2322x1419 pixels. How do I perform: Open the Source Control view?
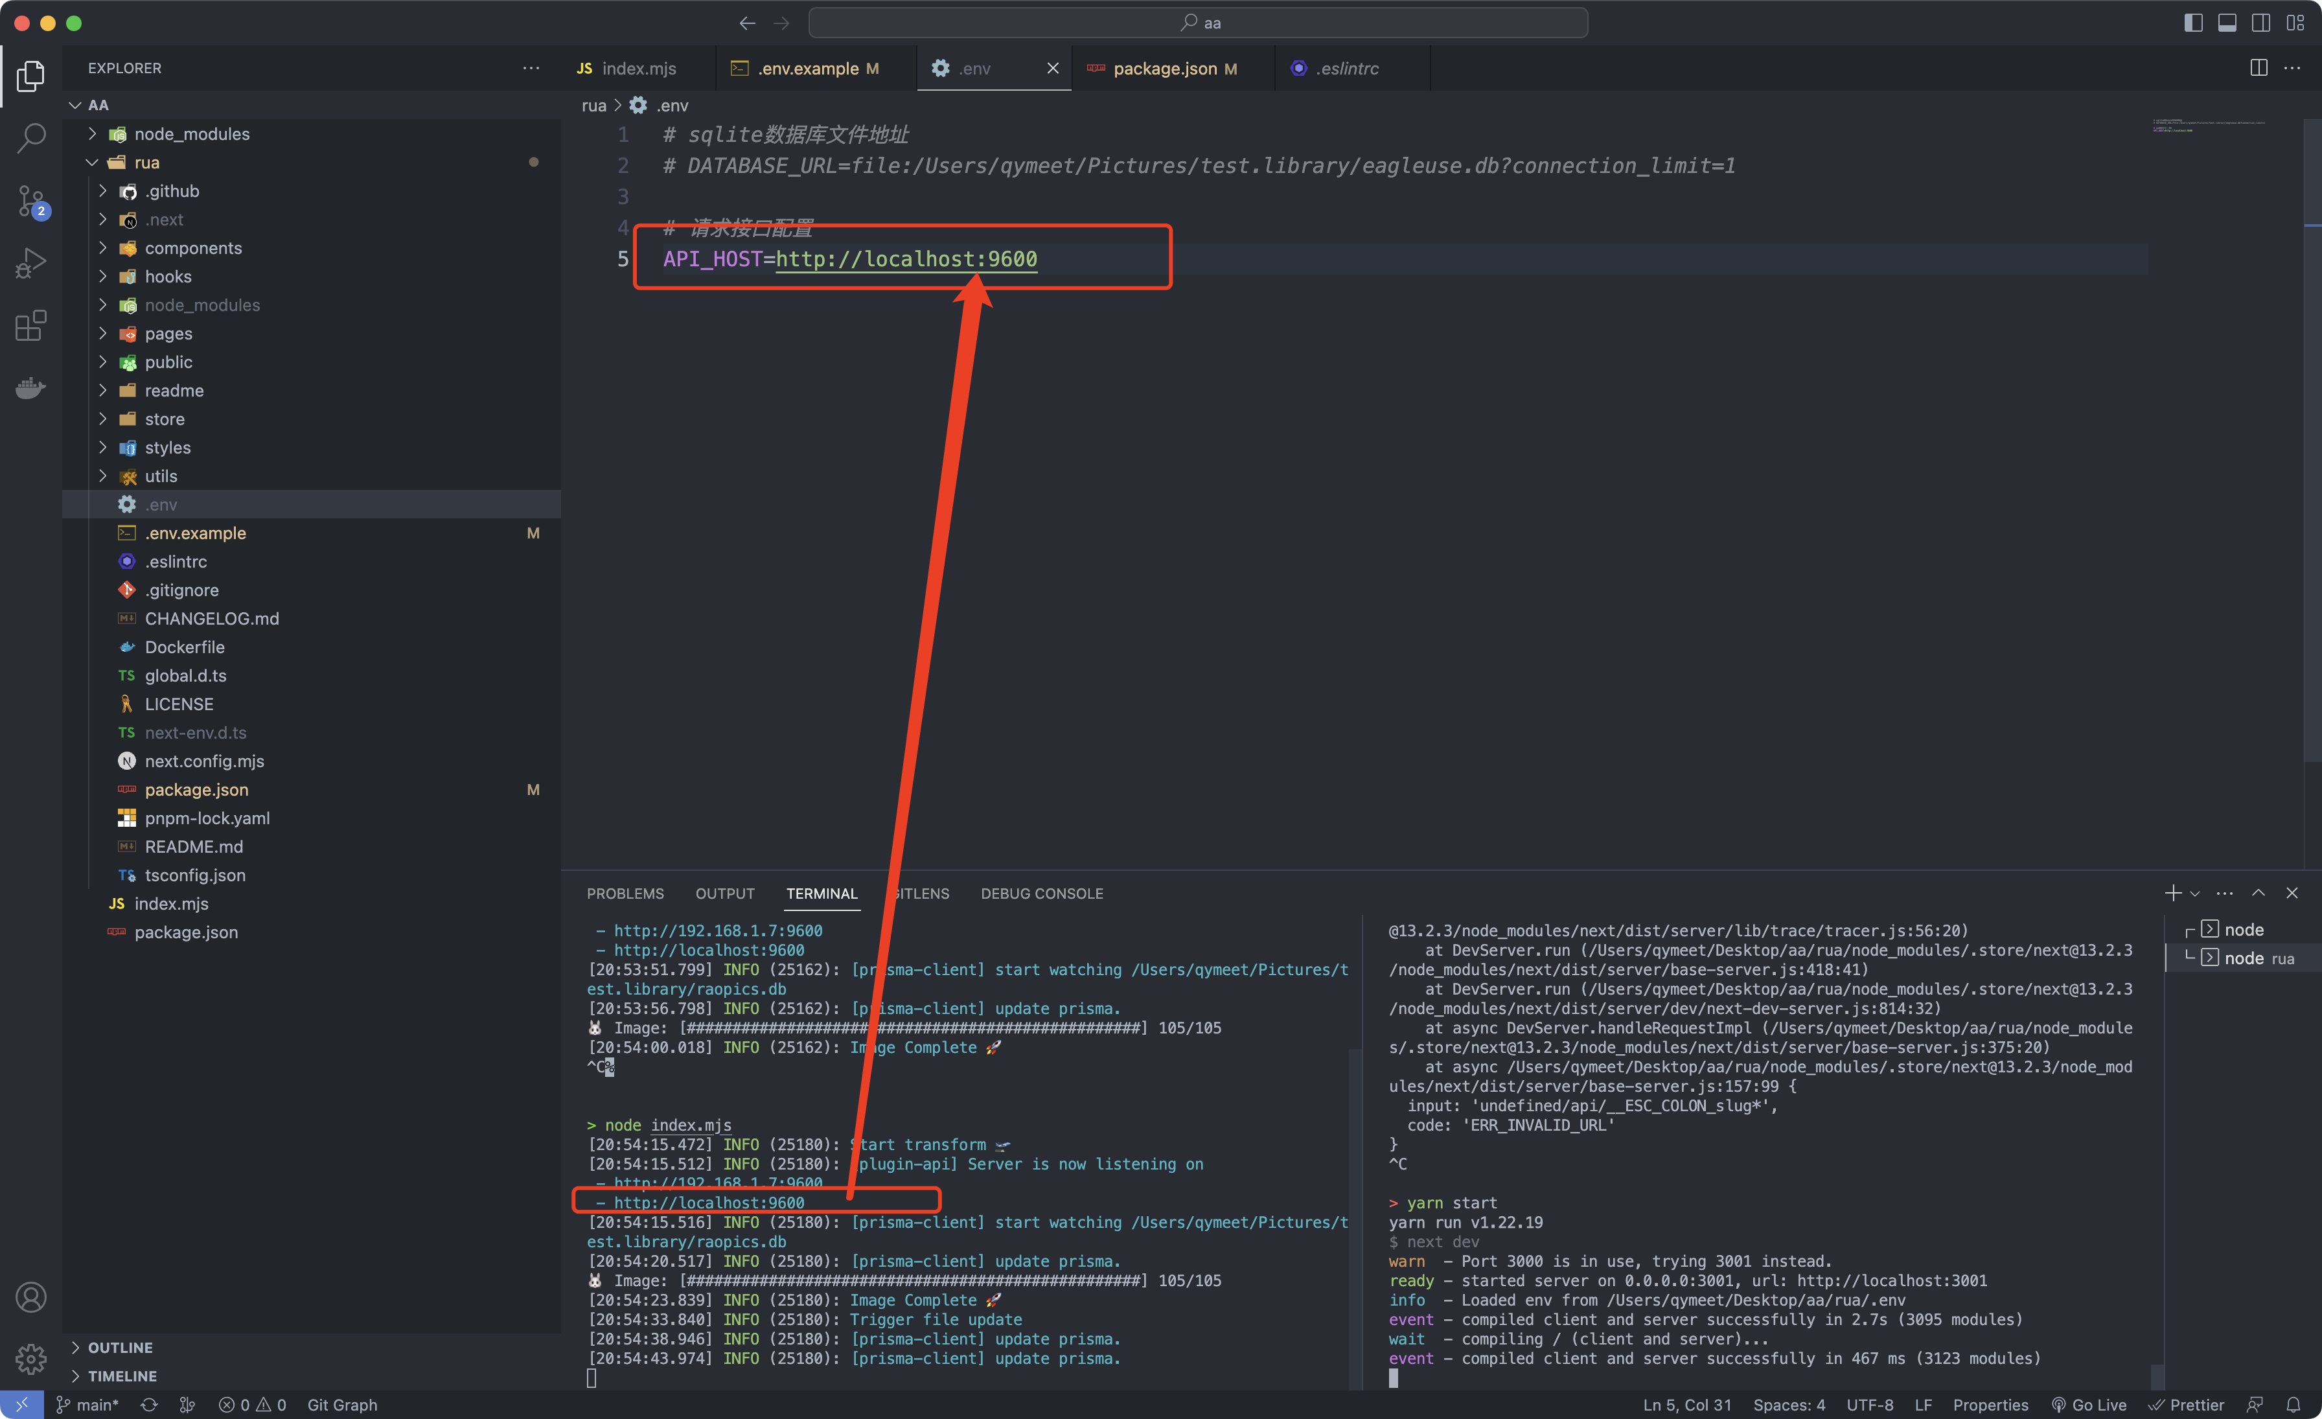pos(31,201)
